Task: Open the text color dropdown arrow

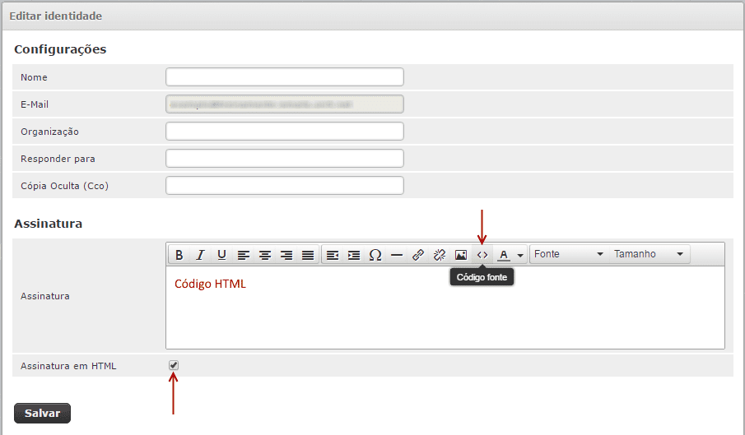Action: [520, 256]
